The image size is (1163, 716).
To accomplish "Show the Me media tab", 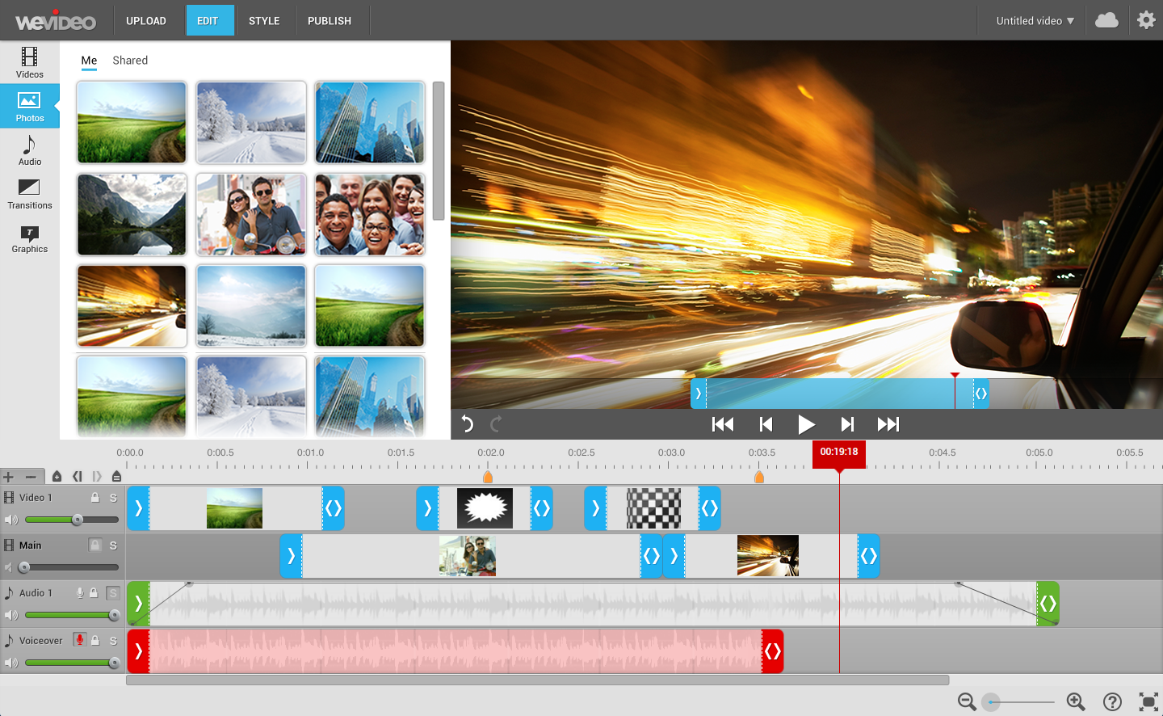I will pos(89,61).
